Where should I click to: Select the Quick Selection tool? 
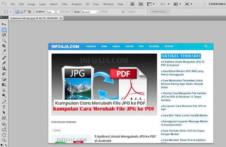coord(4,41)
